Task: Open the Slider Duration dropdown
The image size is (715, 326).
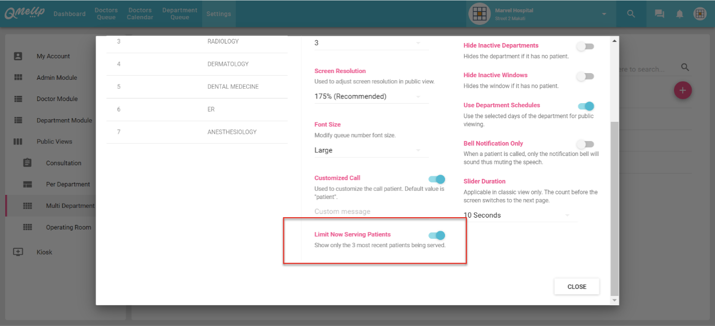Action: pyautogui.click(x=519, y=215)
